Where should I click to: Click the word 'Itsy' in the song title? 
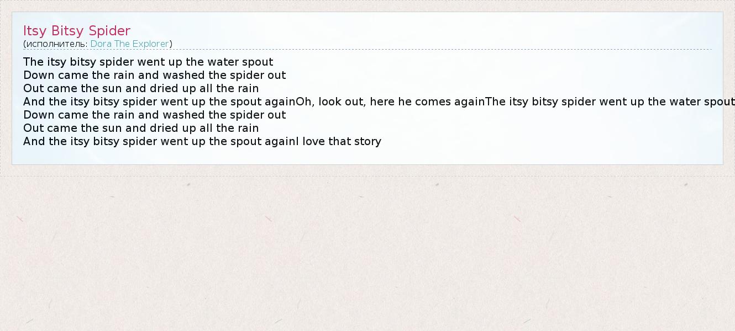35,31
